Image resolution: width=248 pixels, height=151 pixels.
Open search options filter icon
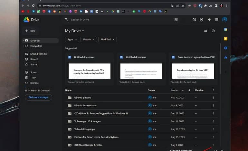[x=176, y=20]
